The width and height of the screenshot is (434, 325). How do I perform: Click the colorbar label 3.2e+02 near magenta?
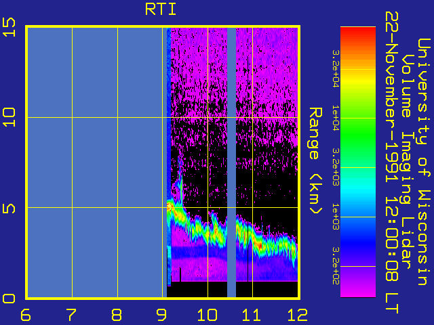tap(336, 266)
